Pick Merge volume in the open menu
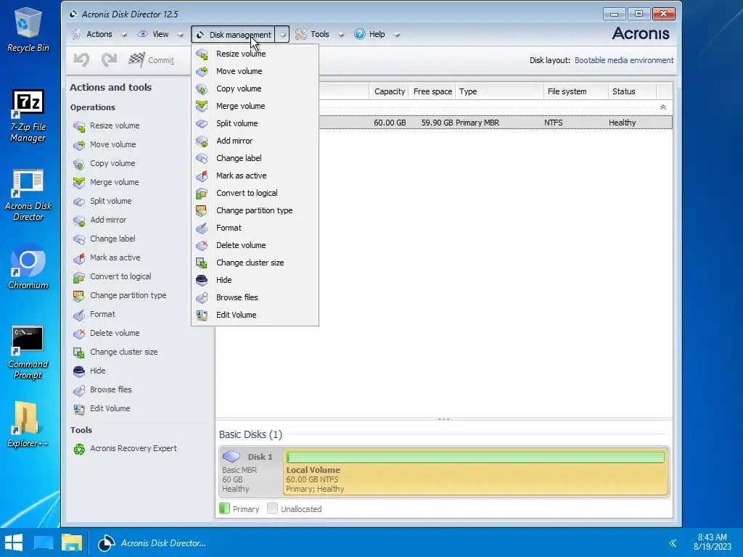The height and width of the screenshot is (557, 743). 255,106
